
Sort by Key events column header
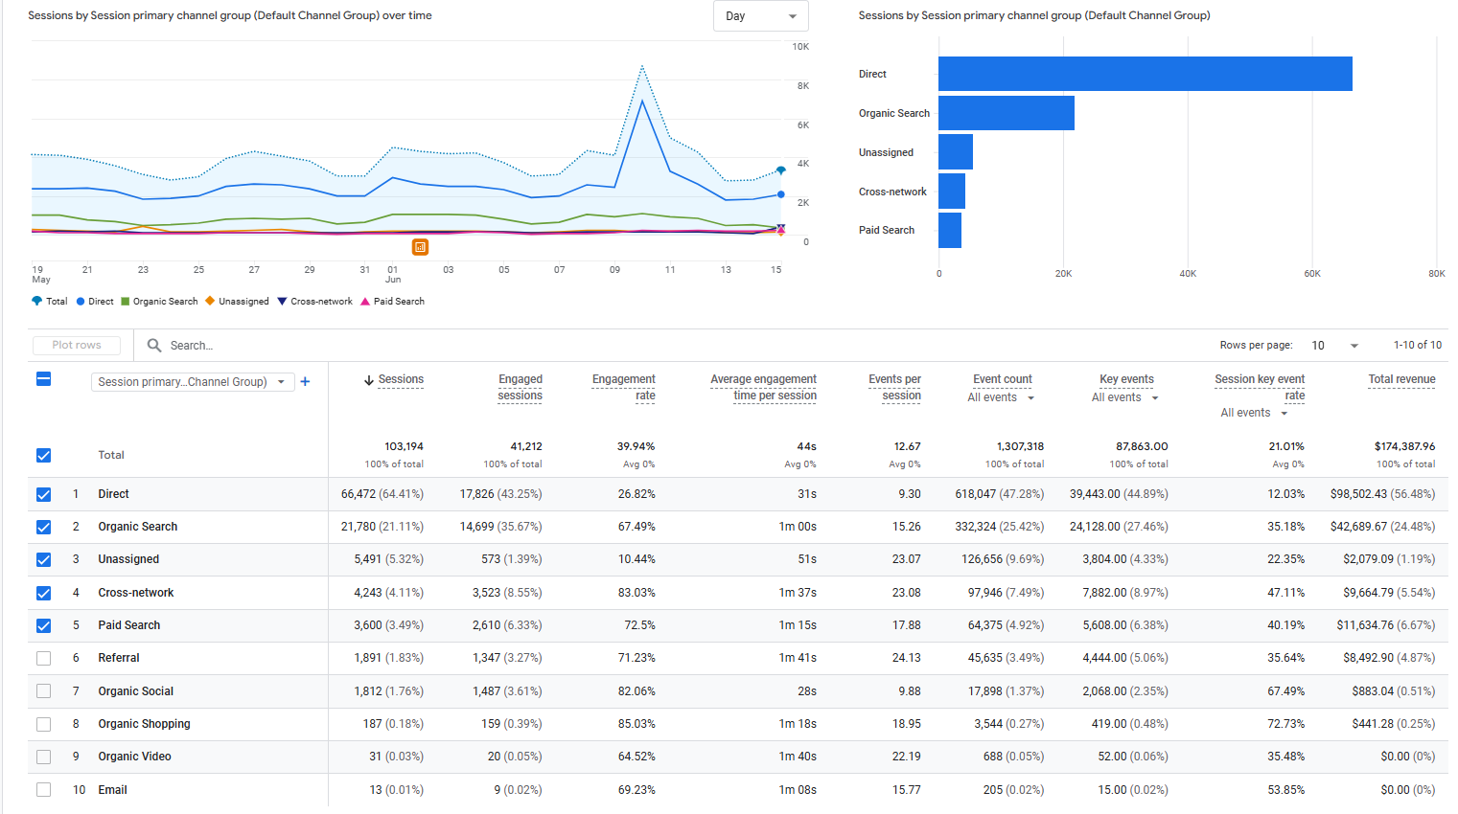pos(1126,380)
